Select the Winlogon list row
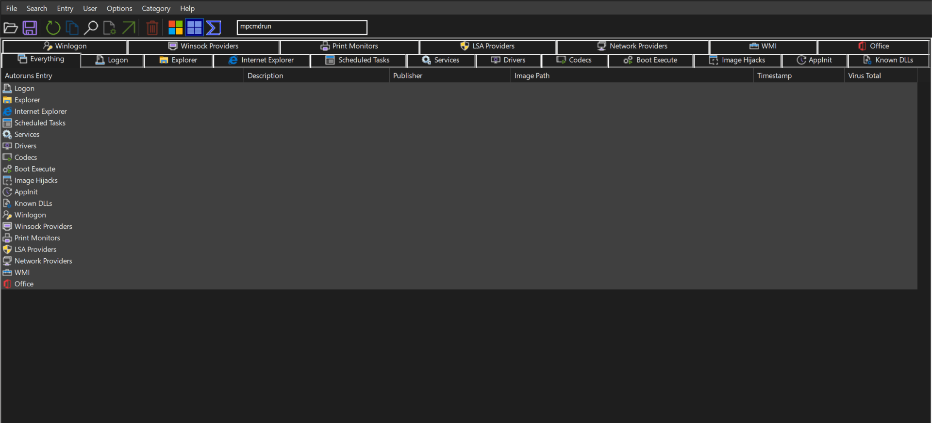 [459, 215]
